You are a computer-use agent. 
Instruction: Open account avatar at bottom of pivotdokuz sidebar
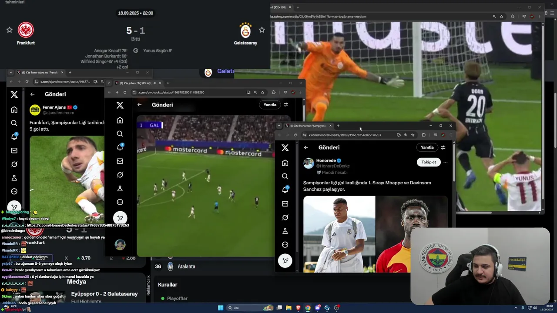click(120, 245)
